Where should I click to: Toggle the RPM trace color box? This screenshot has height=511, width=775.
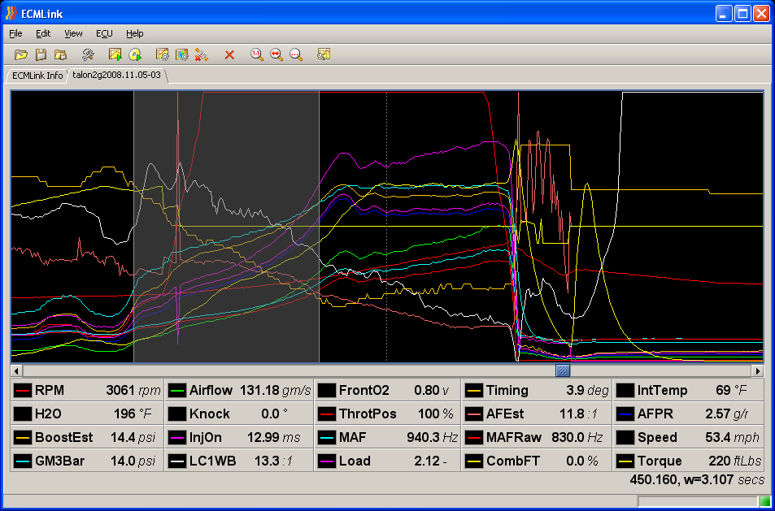click(23, 391)
